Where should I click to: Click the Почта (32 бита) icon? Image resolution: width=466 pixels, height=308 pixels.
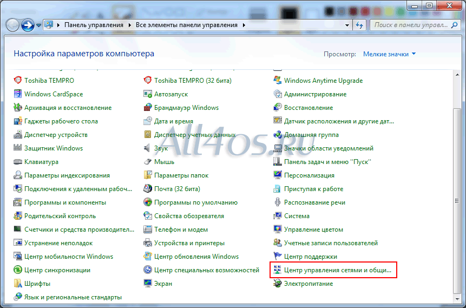[x=148, y=189]
